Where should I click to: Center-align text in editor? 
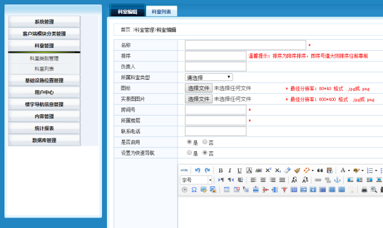tap(263, 180)
